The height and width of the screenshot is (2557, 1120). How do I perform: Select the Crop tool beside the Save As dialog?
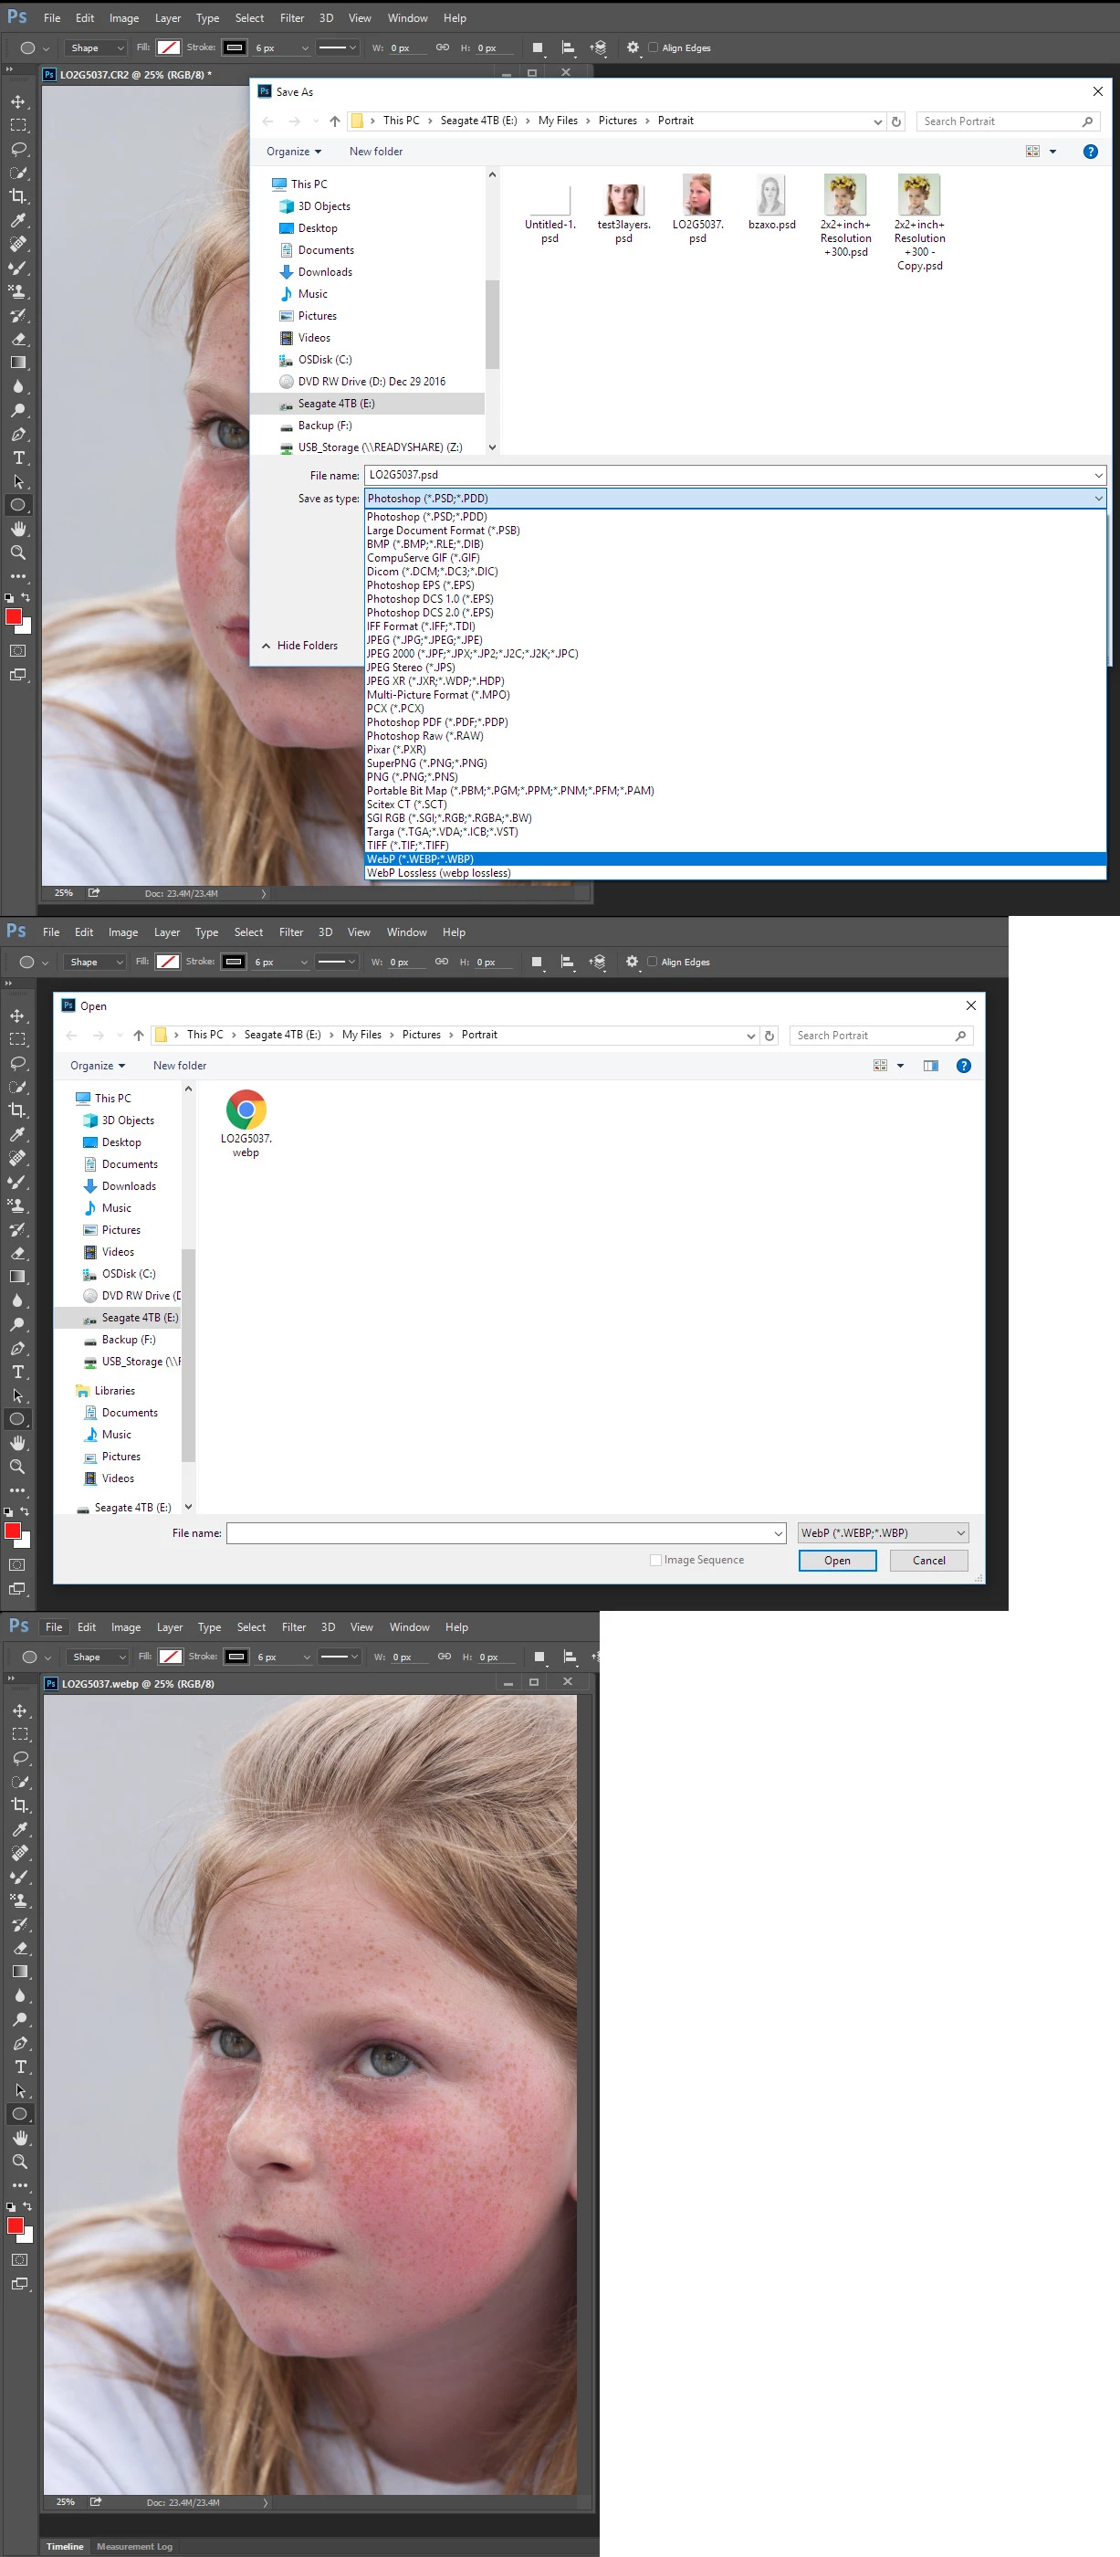tap(18, 196)
